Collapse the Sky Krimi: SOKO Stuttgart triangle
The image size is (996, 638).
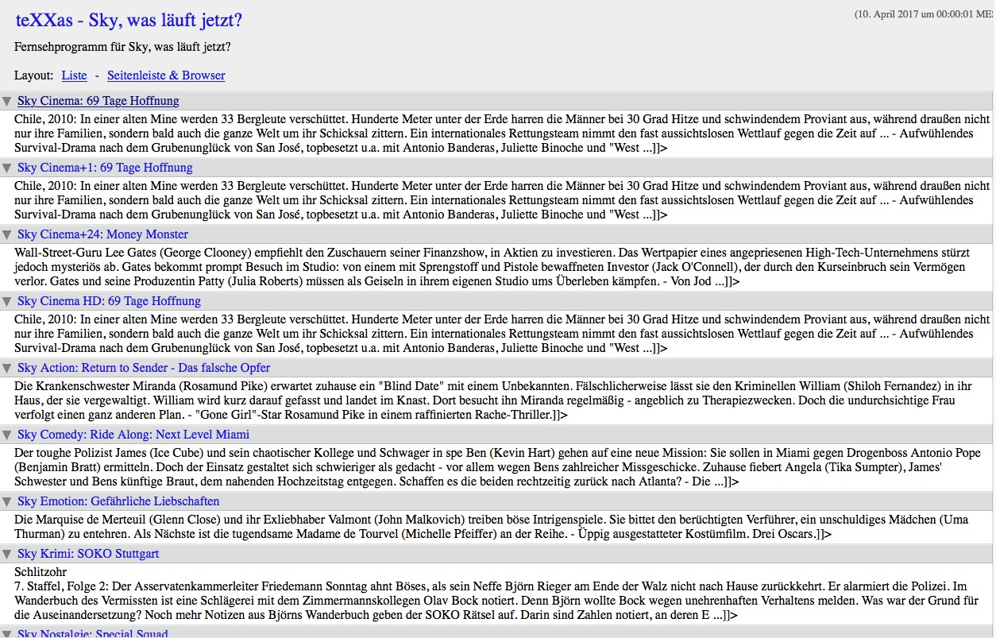[7, 554]
